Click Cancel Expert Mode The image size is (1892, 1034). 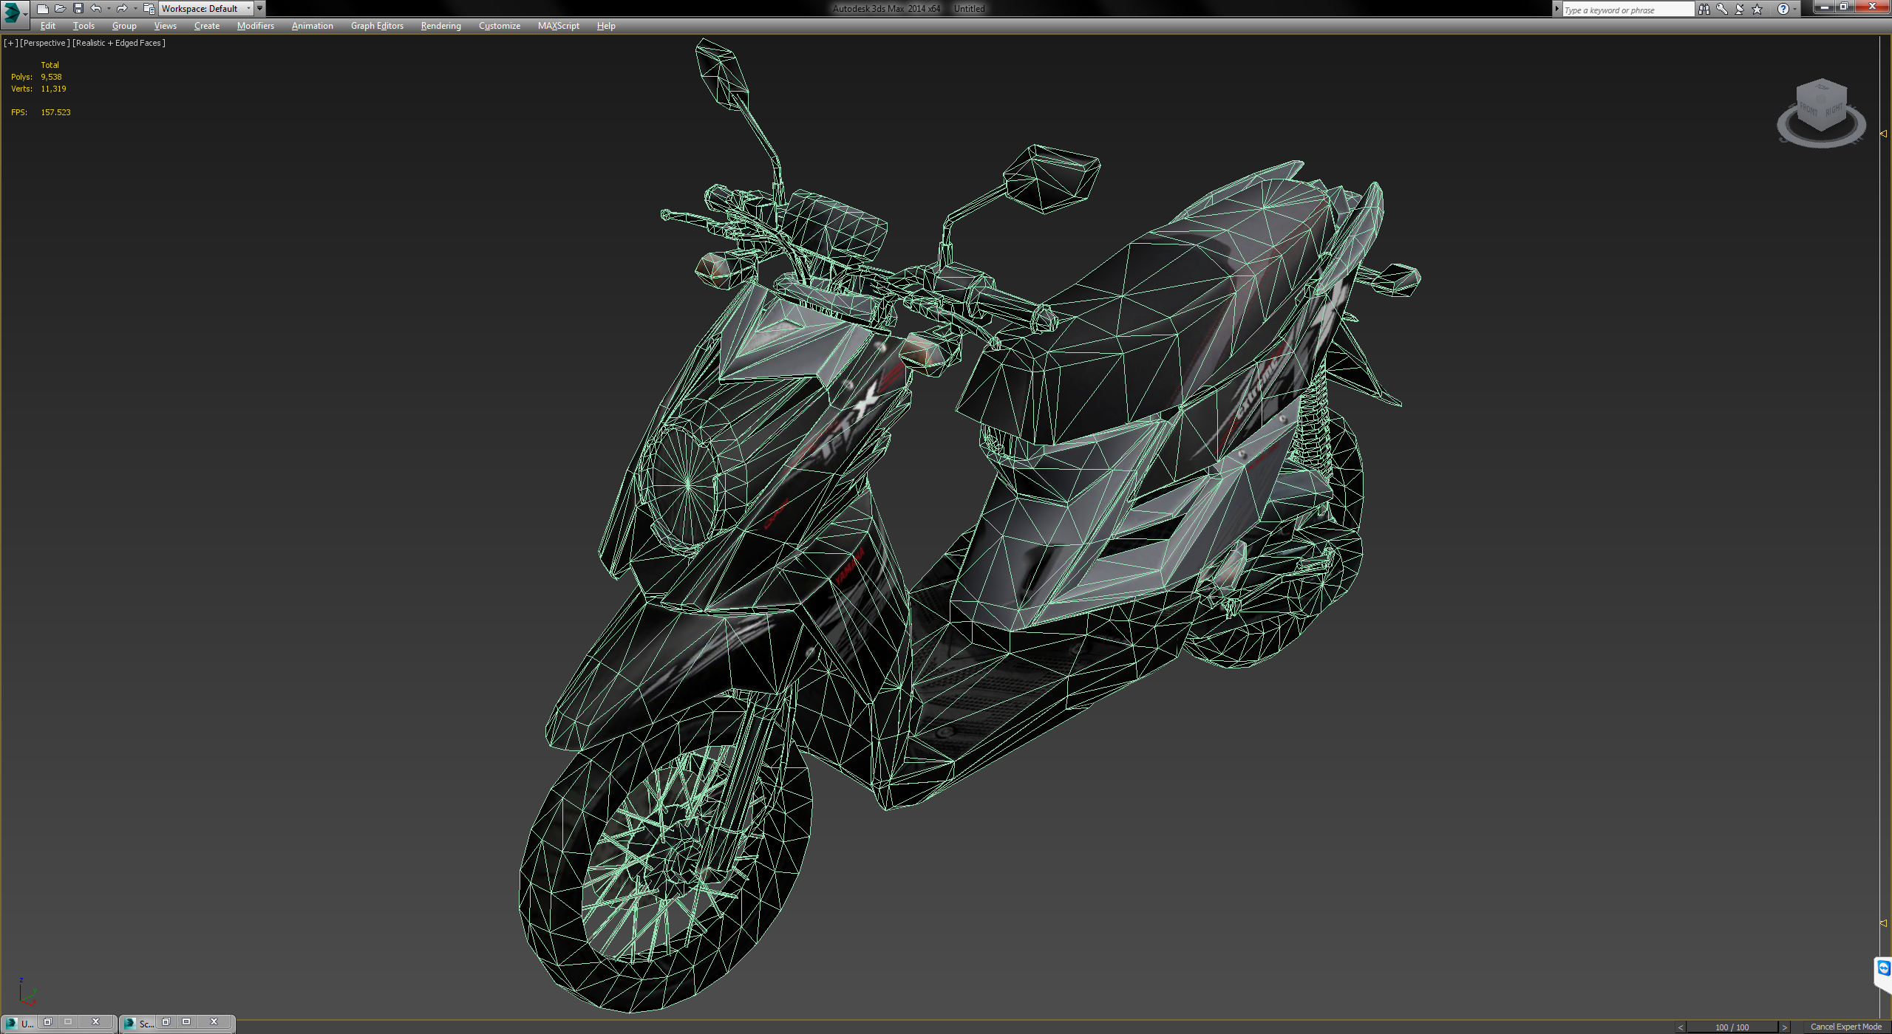[1846, 1026]
